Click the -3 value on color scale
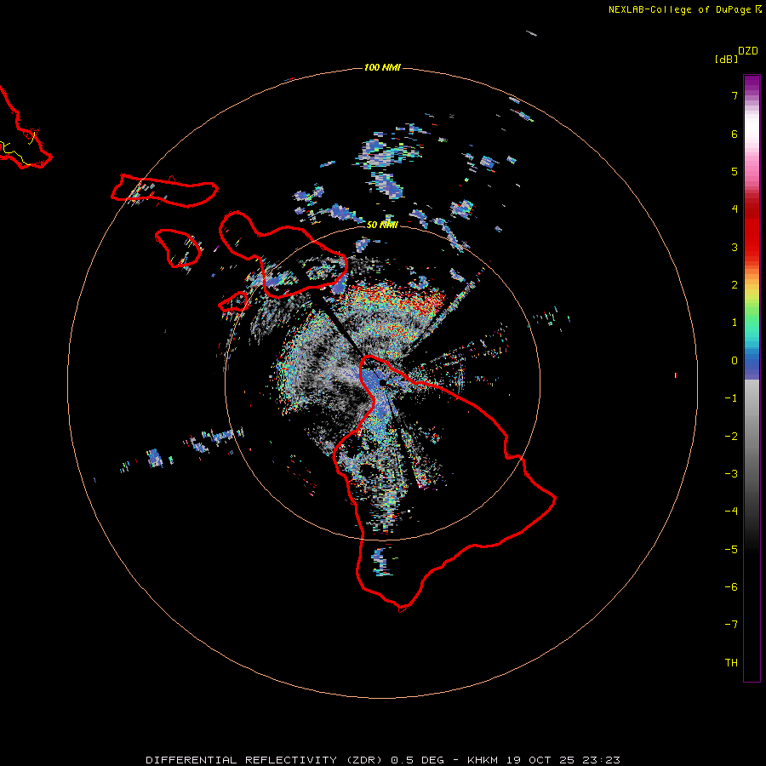The width and height of the screenshot is (766, 766). tap(731, 474)
